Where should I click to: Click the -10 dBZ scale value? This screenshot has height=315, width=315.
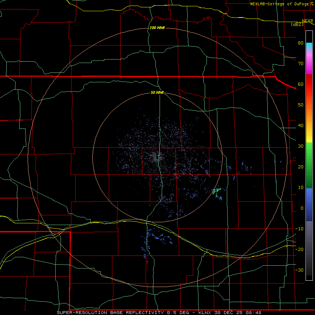(299, 229)
